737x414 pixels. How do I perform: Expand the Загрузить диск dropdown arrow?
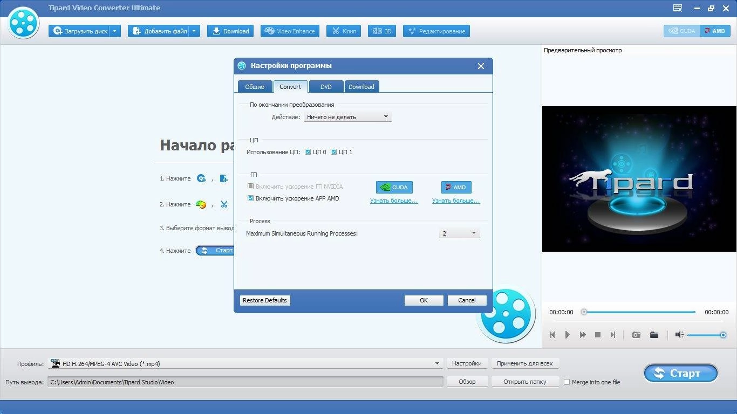[x=115, y=31]
